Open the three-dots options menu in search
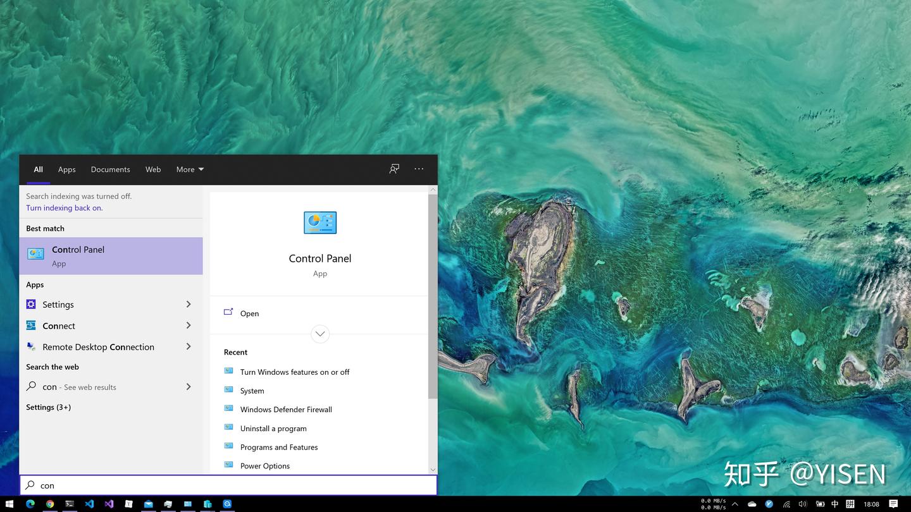 [x=419, y=169]
